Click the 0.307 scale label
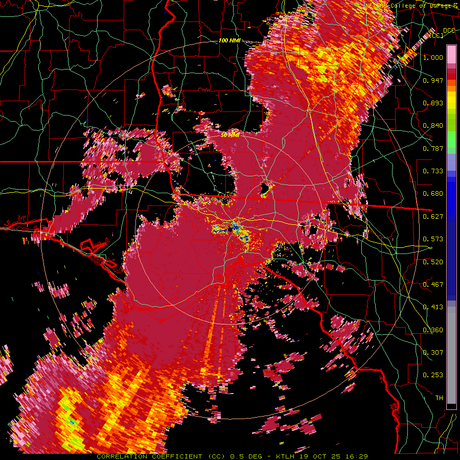Viewport: 460px width, 460px height. coord(433,352)
